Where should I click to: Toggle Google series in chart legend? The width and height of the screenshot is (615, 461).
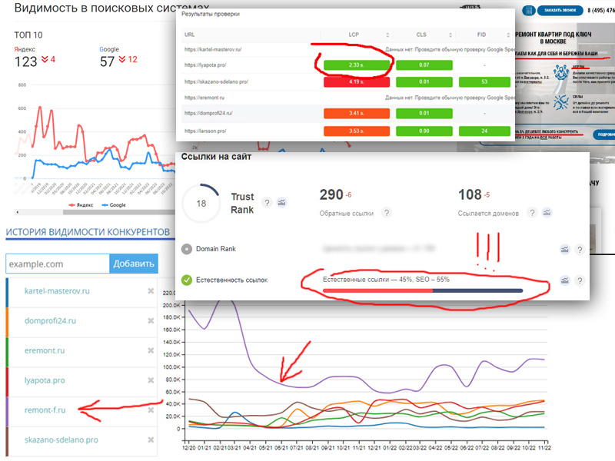(x=114, y=205)
